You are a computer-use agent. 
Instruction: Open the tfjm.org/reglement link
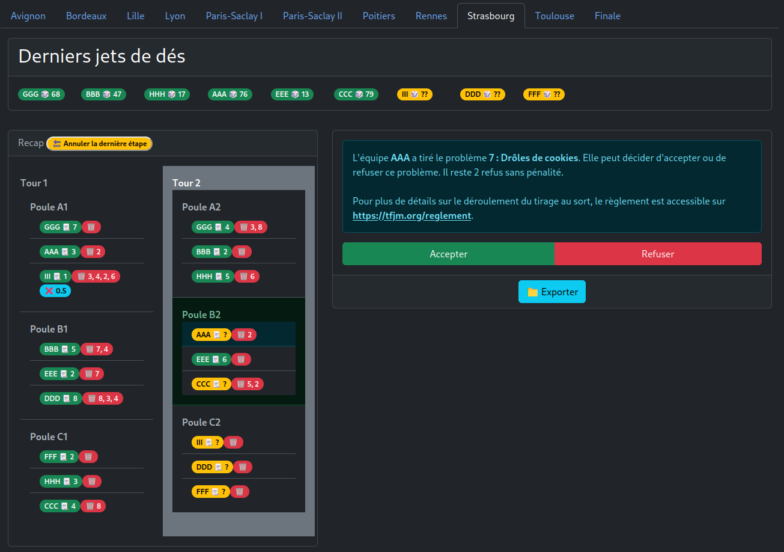point(412,215)
